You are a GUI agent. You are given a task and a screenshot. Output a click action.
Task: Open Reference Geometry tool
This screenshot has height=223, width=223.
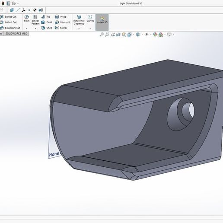pos(79,20)
